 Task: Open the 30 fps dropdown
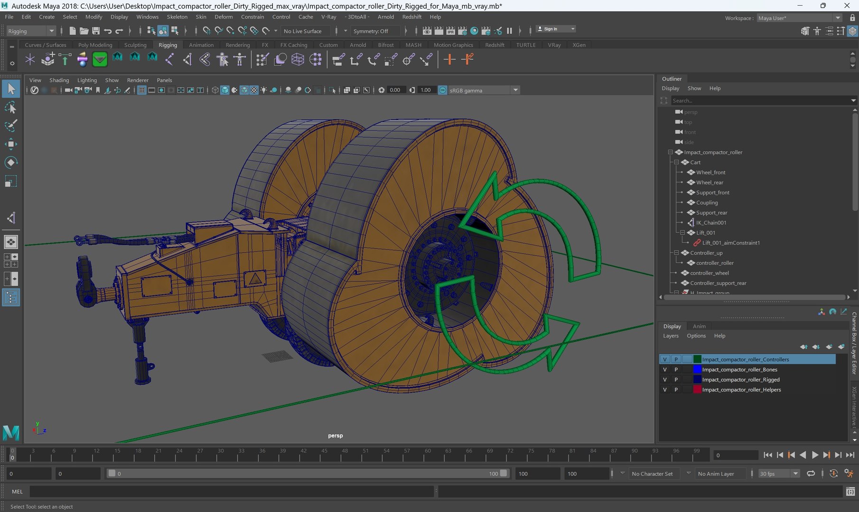[778, 473]
